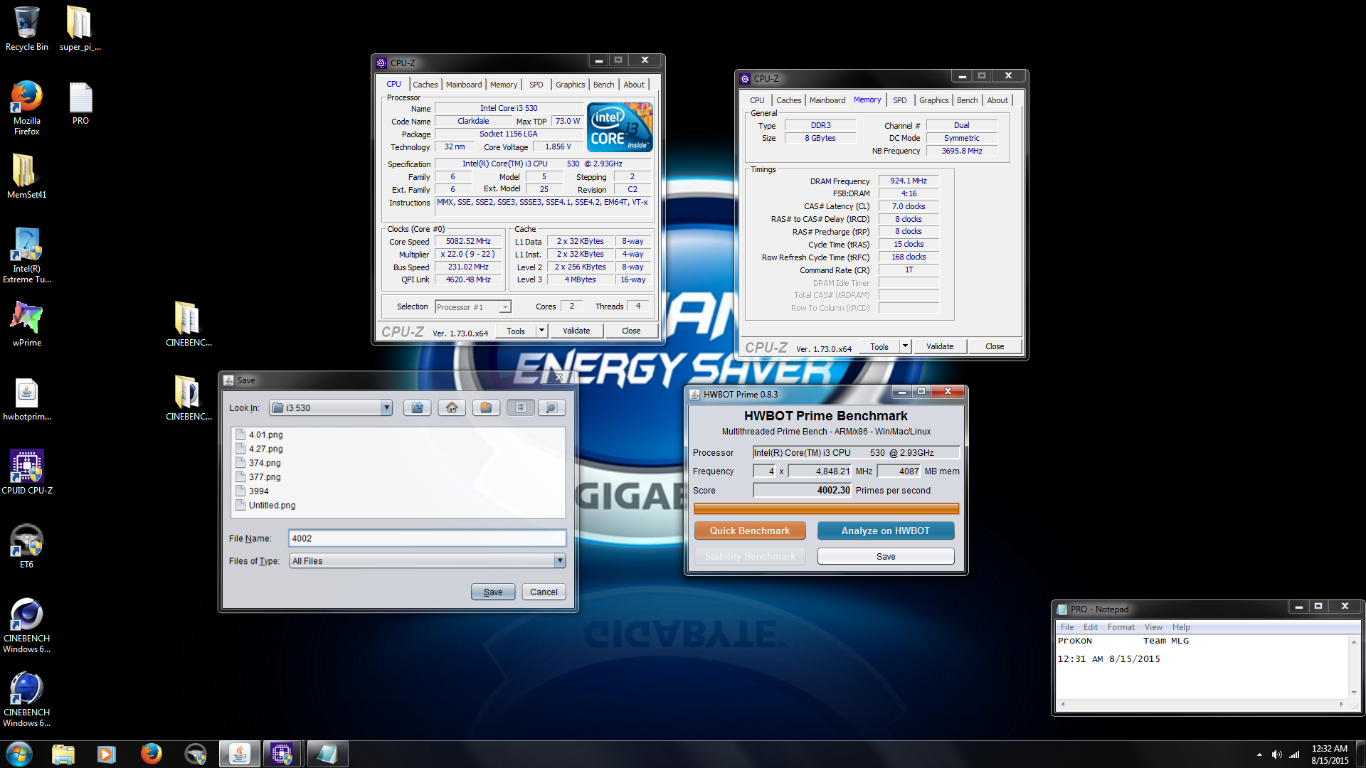Launch CPUID CPU-Z desktop shortcut
The image size is (1366, 768).
pyautogui.click(x=26, y=472)
